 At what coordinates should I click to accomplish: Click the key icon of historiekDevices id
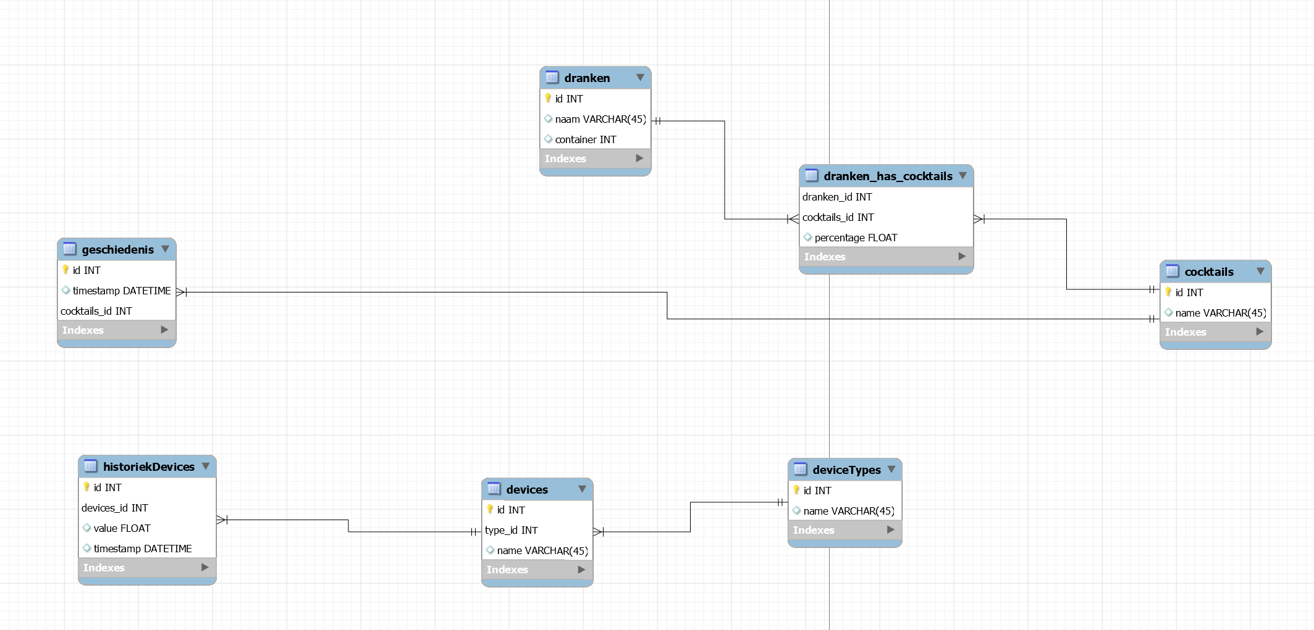click(x=86, y=487)
